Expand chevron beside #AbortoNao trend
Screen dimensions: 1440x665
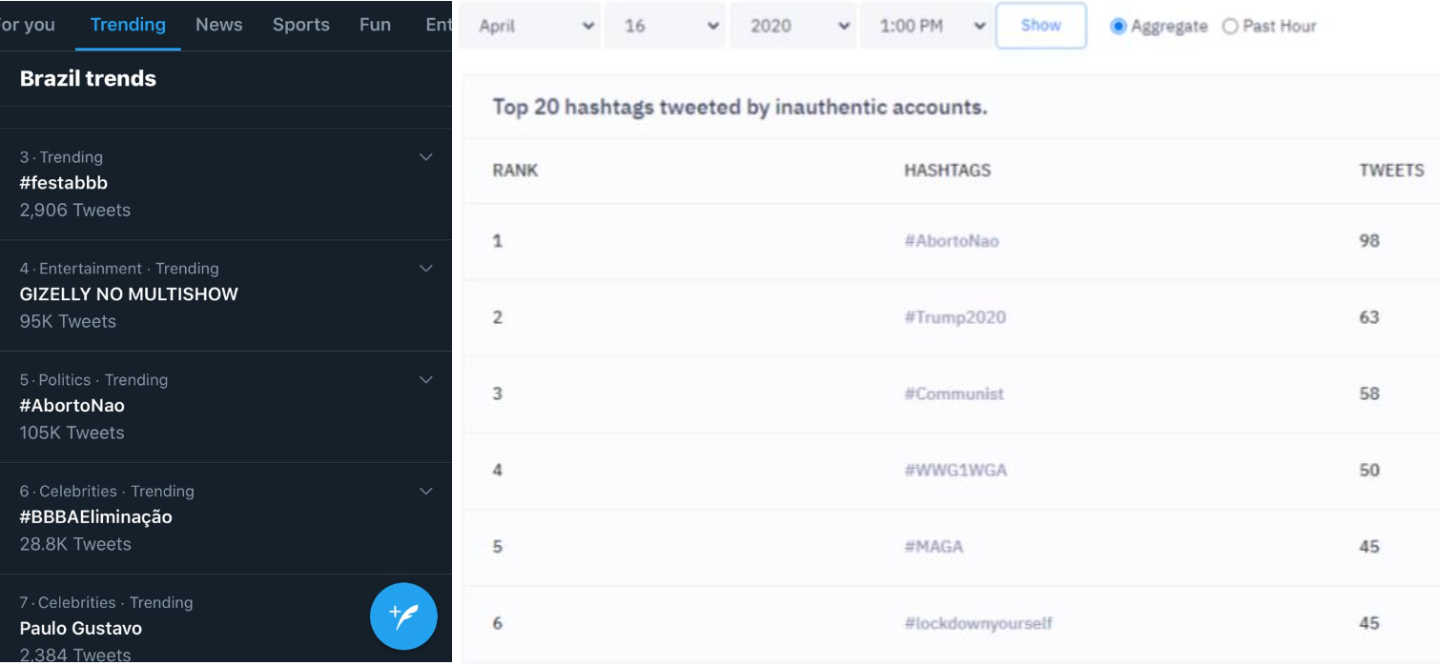[x=426, y=380]
